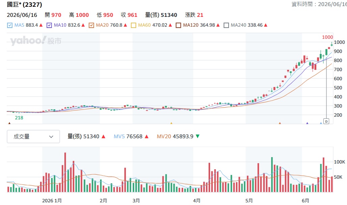
Task: Click the MV20 45893.9 volume average
Action: 175,137
